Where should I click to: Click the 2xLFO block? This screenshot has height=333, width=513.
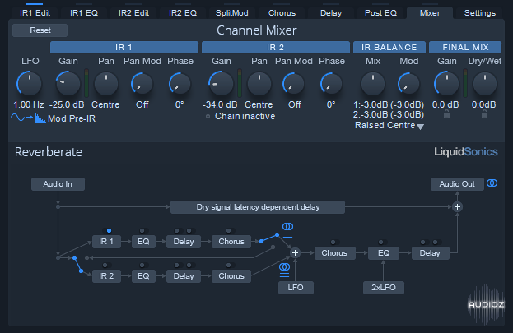point(384,288)
